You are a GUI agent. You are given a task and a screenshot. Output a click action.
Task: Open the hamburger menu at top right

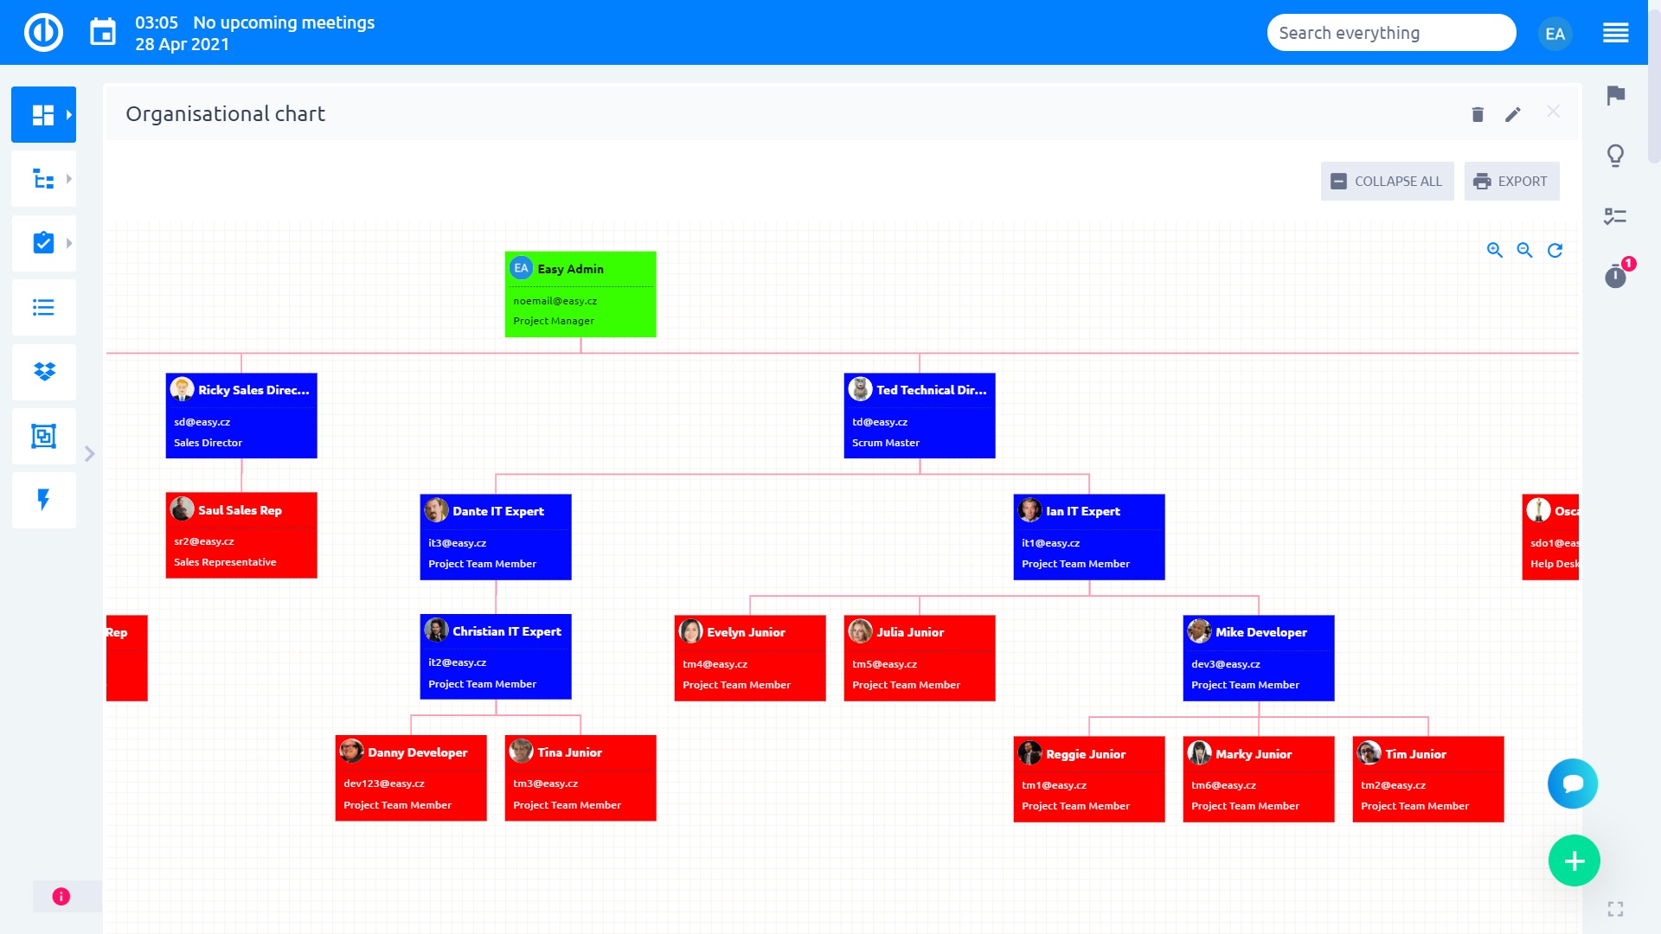point(1615,33)
